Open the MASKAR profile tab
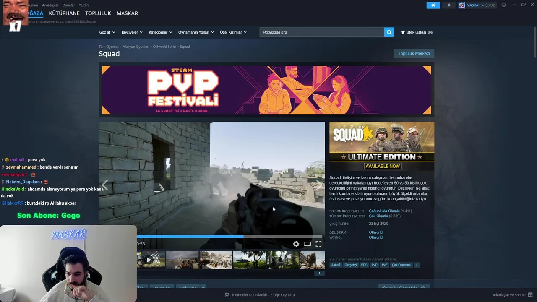537x302 pixels. click(127, 13)
